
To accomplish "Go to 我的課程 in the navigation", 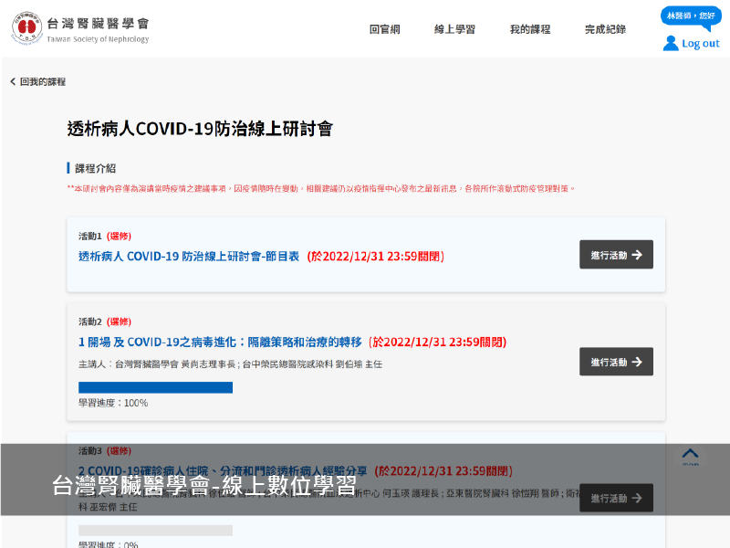I will point(530,29).
